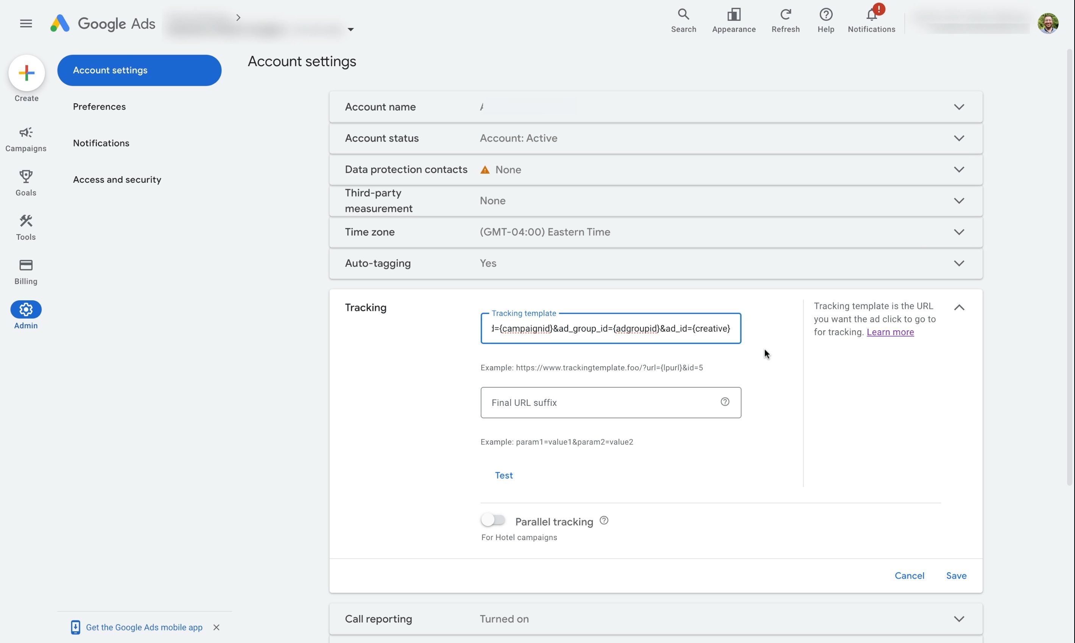Open the Preferences menu item

pyautogui.click(x=99, y=107)
